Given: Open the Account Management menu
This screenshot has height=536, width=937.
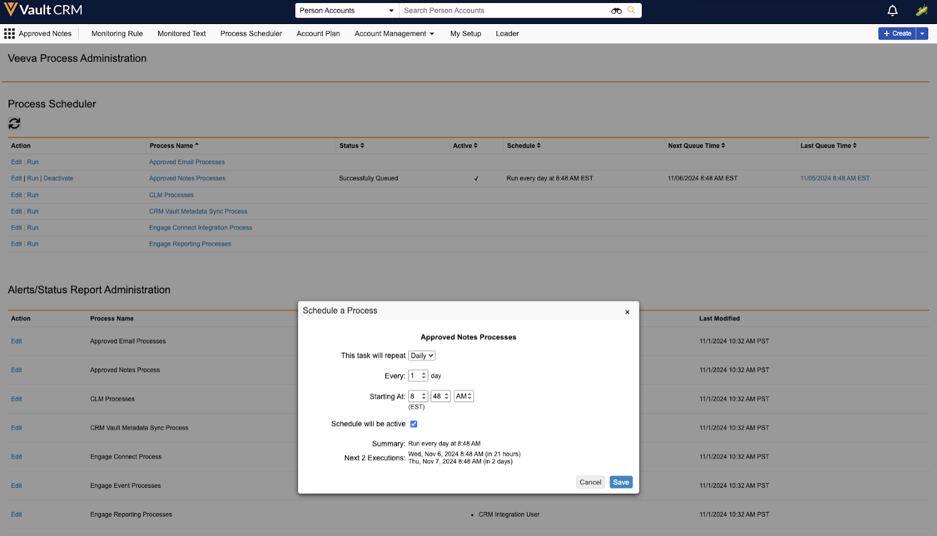Looking at the screenshot, I should coord(394,33).
